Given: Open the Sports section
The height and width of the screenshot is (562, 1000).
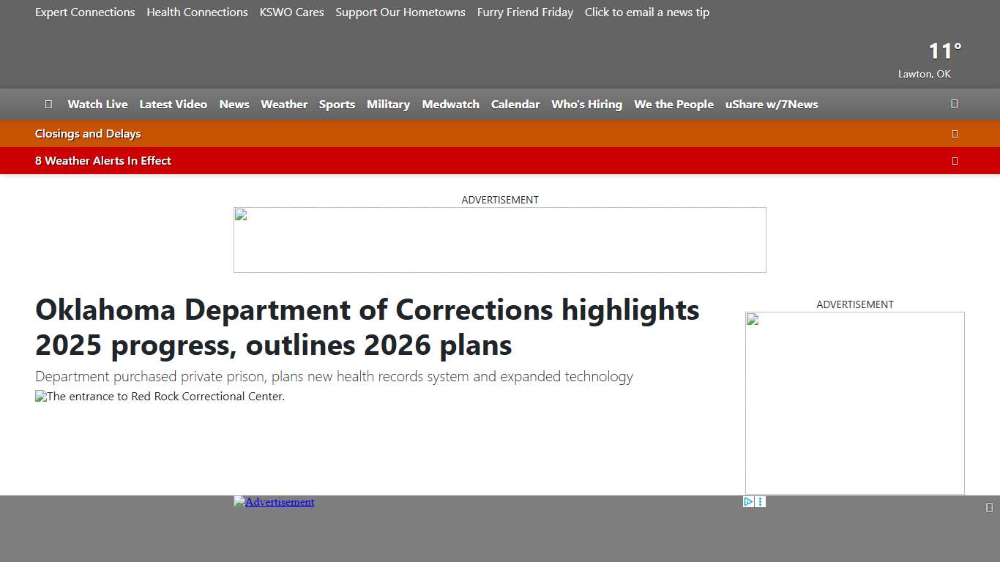Looking at the screenshot, I should pos(337,104).
